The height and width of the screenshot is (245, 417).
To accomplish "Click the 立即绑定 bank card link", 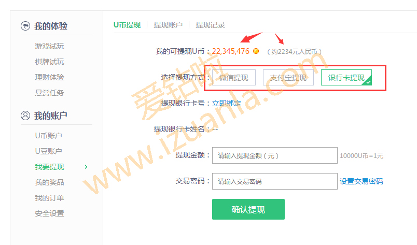I will (x=226, y=104).
